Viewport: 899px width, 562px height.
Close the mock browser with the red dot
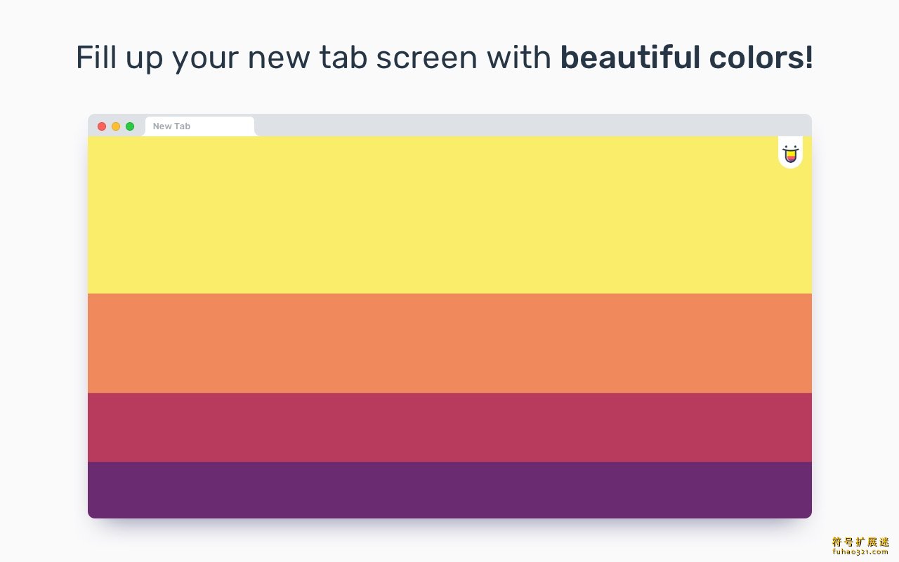coord(102,126)
